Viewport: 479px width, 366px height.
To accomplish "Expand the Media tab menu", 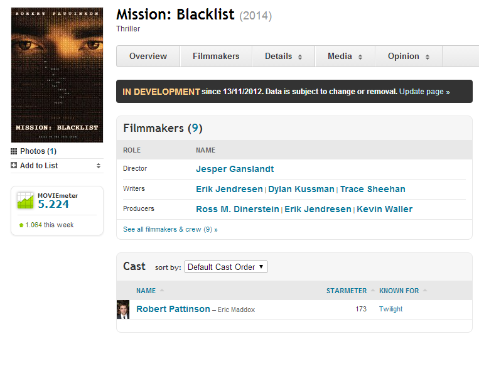I will [345, 57].
